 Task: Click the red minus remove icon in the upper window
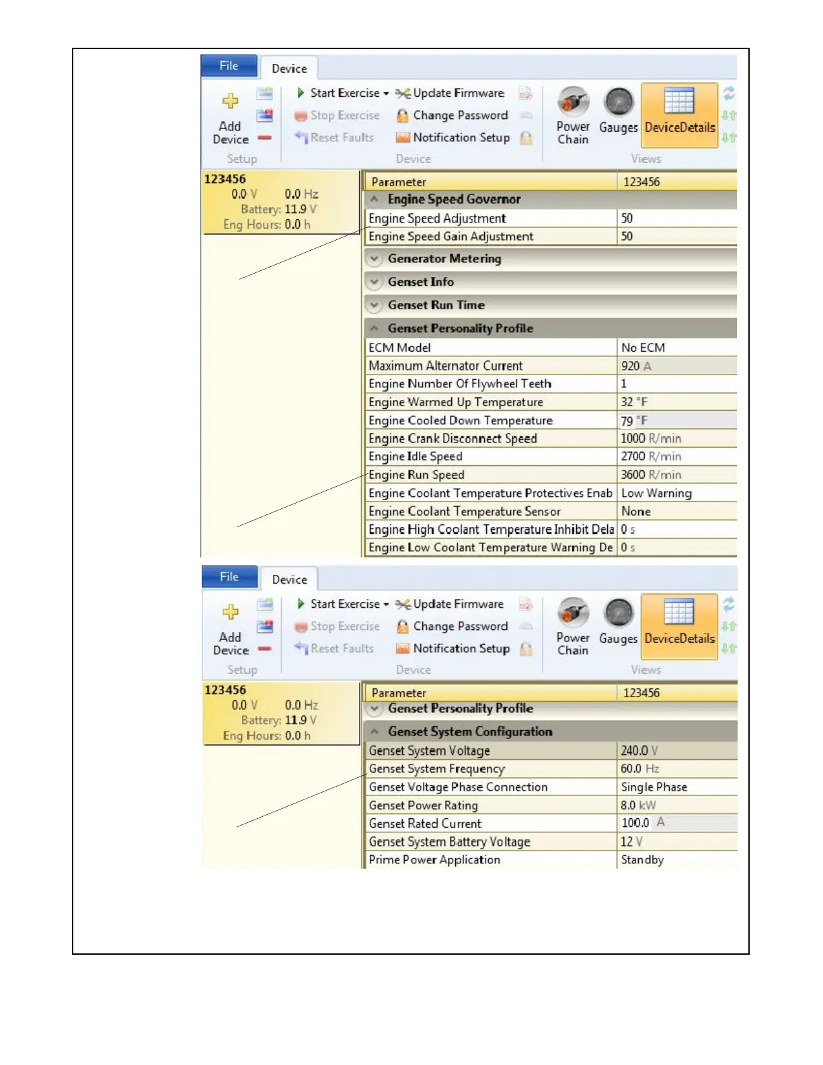pyautogui.click(x=265, y=138)
